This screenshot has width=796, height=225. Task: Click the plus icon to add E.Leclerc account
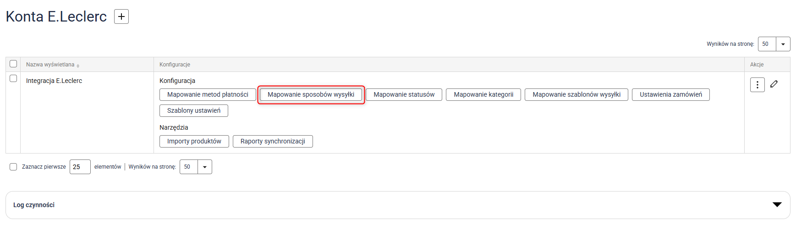click(121, 16)
